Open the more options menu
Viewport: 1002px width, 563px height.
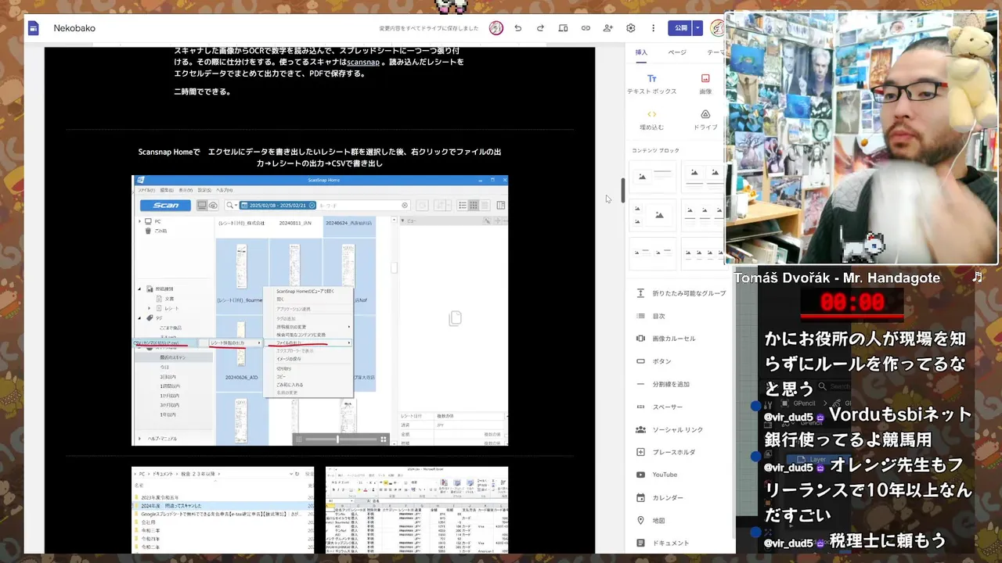tap(653, 28)
